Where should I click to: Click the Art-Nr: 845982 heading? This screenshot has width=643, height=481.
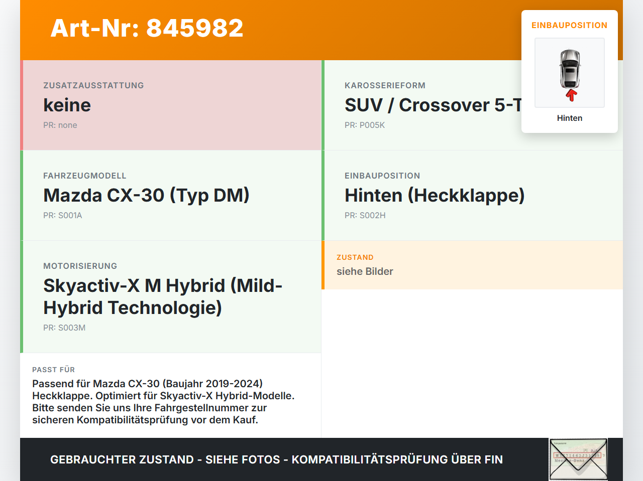[147, 28]
